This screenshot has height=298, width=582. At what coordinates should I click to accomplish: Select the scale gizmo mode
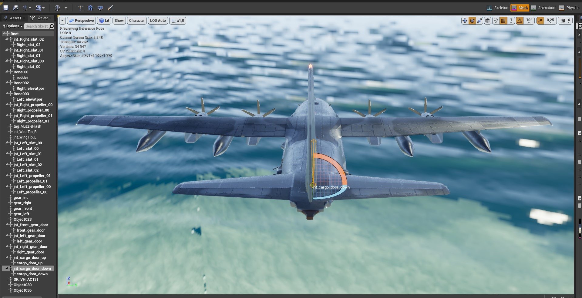tap(479, 21)
